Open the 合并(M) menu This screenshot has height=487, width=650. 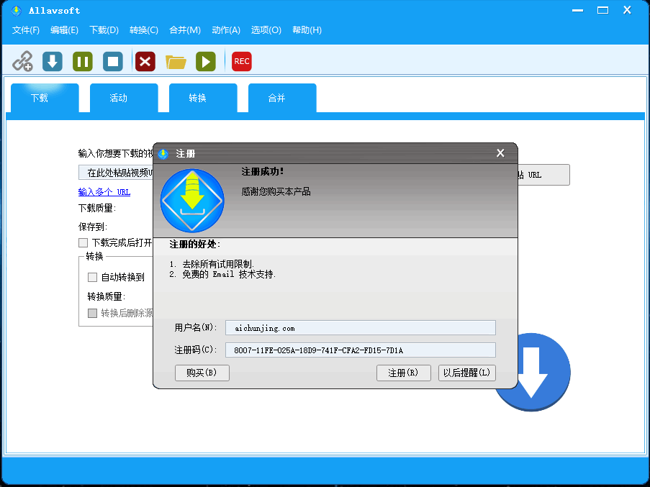point(185,29)
